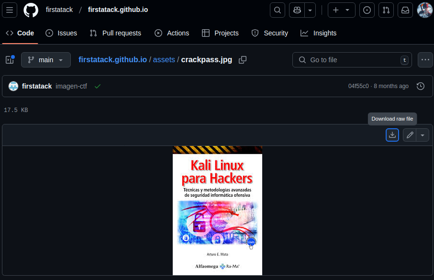Open the firstatack.github.io repository header link
434x280 pixels.
118,10
